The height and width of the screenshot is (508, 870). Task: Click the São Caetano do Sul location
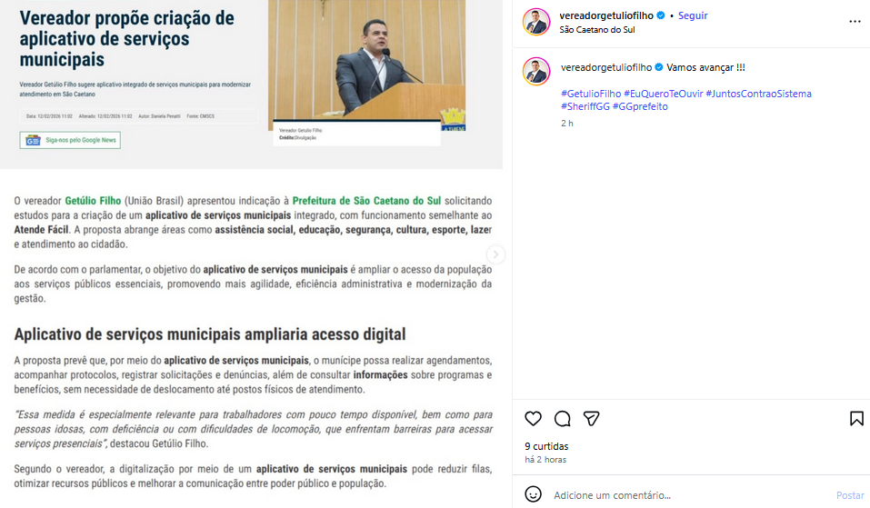tap(597, 30)
